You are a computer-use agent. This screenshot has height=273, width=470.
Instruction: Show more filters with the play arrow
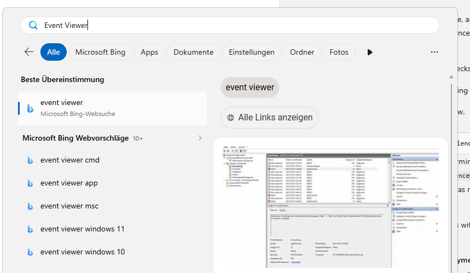tap(369, 52)
